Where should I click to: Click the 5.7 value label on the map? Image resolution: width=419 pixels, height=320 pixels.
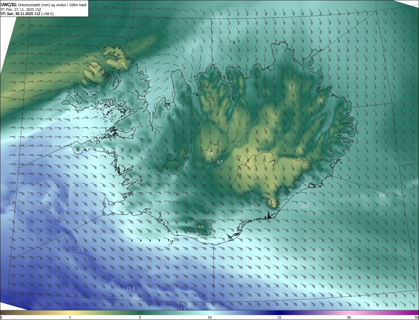click(220, 162)
